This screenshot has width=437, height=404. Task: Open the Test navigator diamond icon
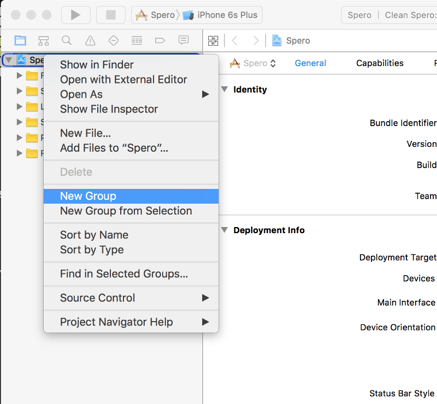114,41
